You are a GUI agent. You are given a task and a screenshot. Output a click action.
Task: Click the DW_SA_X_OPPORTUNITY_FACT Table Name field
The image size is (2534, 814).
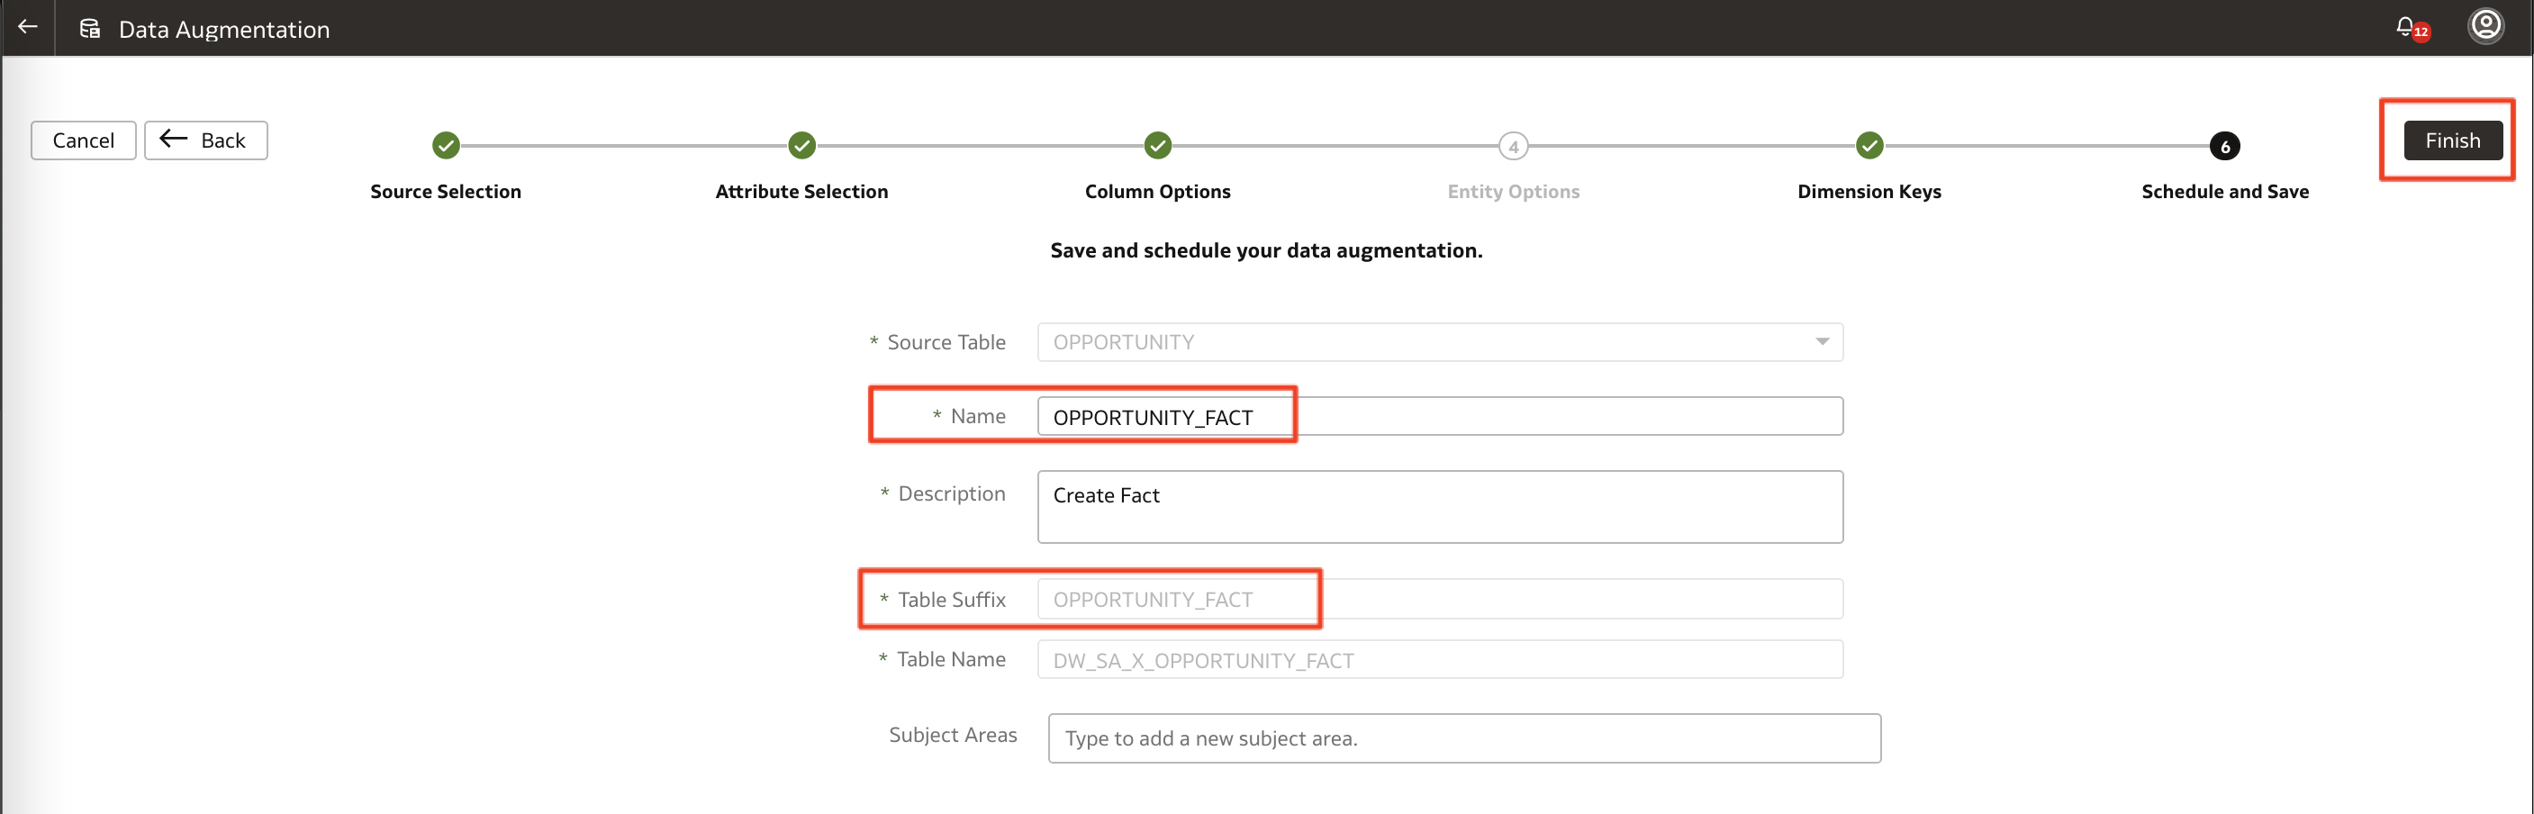coord(1439,658)
